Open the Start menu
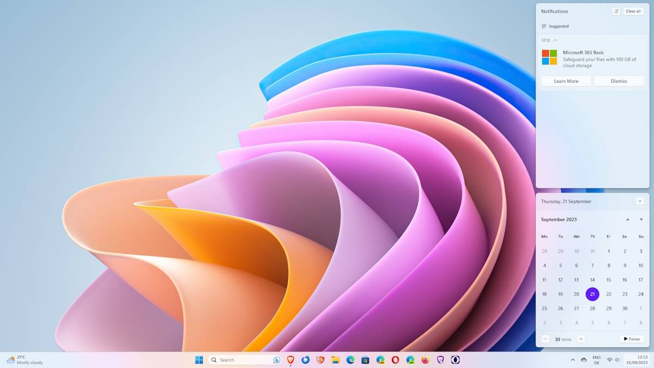 click(199, 360)
